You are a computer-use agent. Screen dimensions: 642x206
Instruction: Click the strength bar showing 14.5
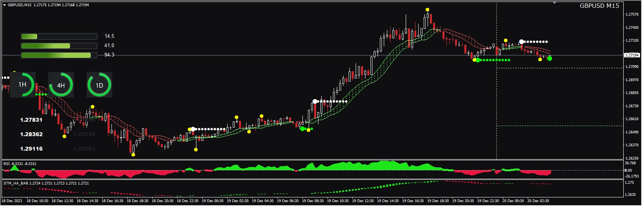click(x=59, y=36)
